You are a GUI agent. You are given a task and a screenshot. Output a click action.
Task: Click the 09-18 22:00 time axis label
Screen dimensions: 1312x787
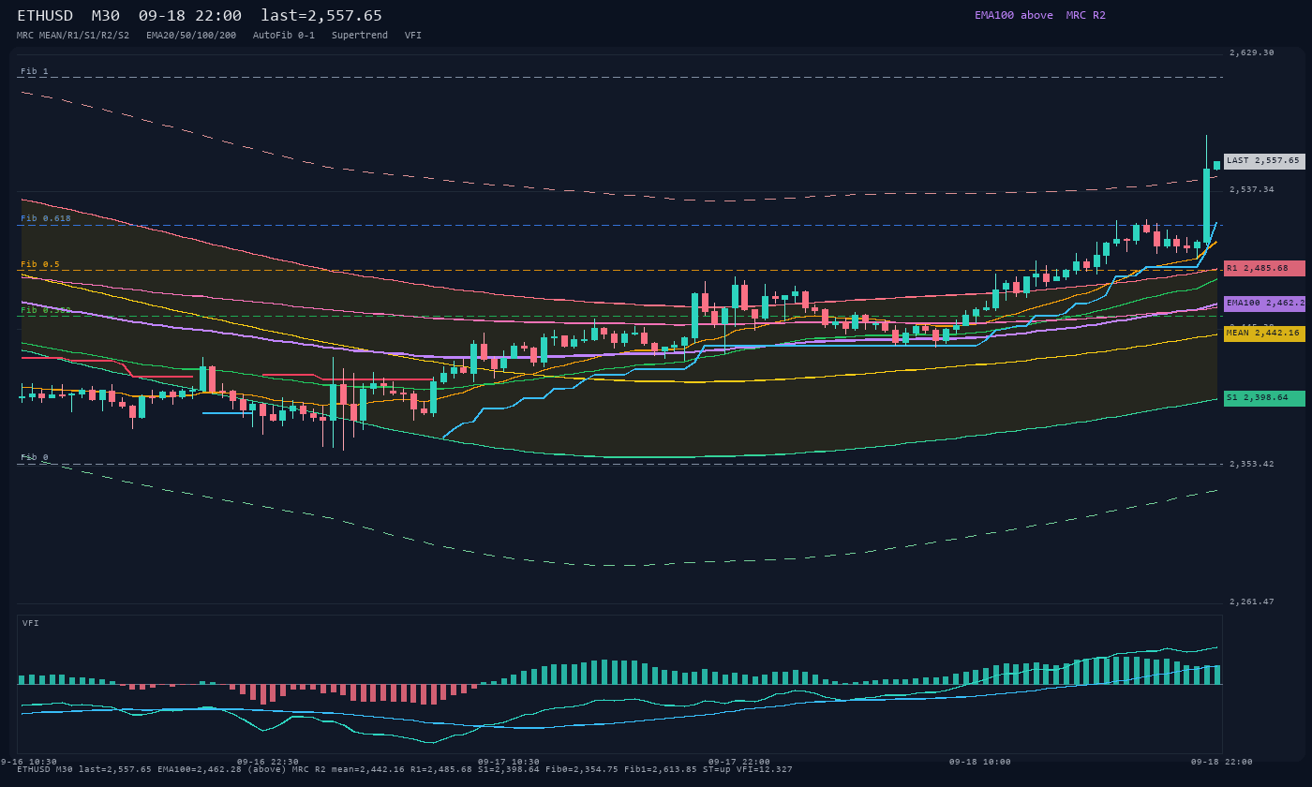tap(1221, 762)
